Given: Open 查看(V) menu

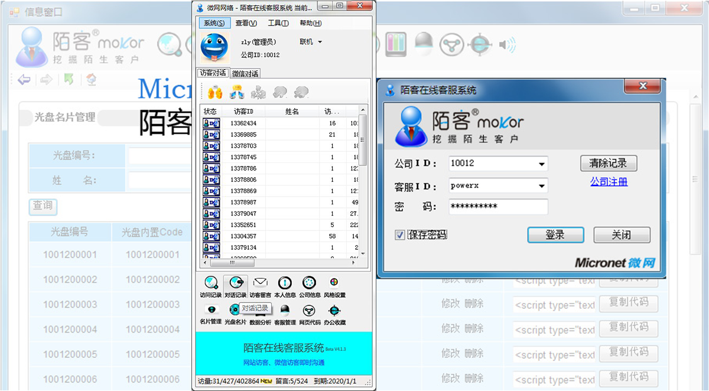Looking at the screenshot, I should pyautogui.click(x=246, y=23).
